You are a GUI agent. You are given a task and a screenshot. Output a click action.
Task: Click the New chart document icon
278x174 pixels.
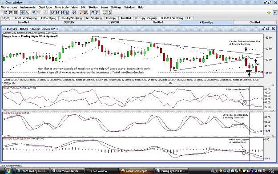click(x=6, y=12)
